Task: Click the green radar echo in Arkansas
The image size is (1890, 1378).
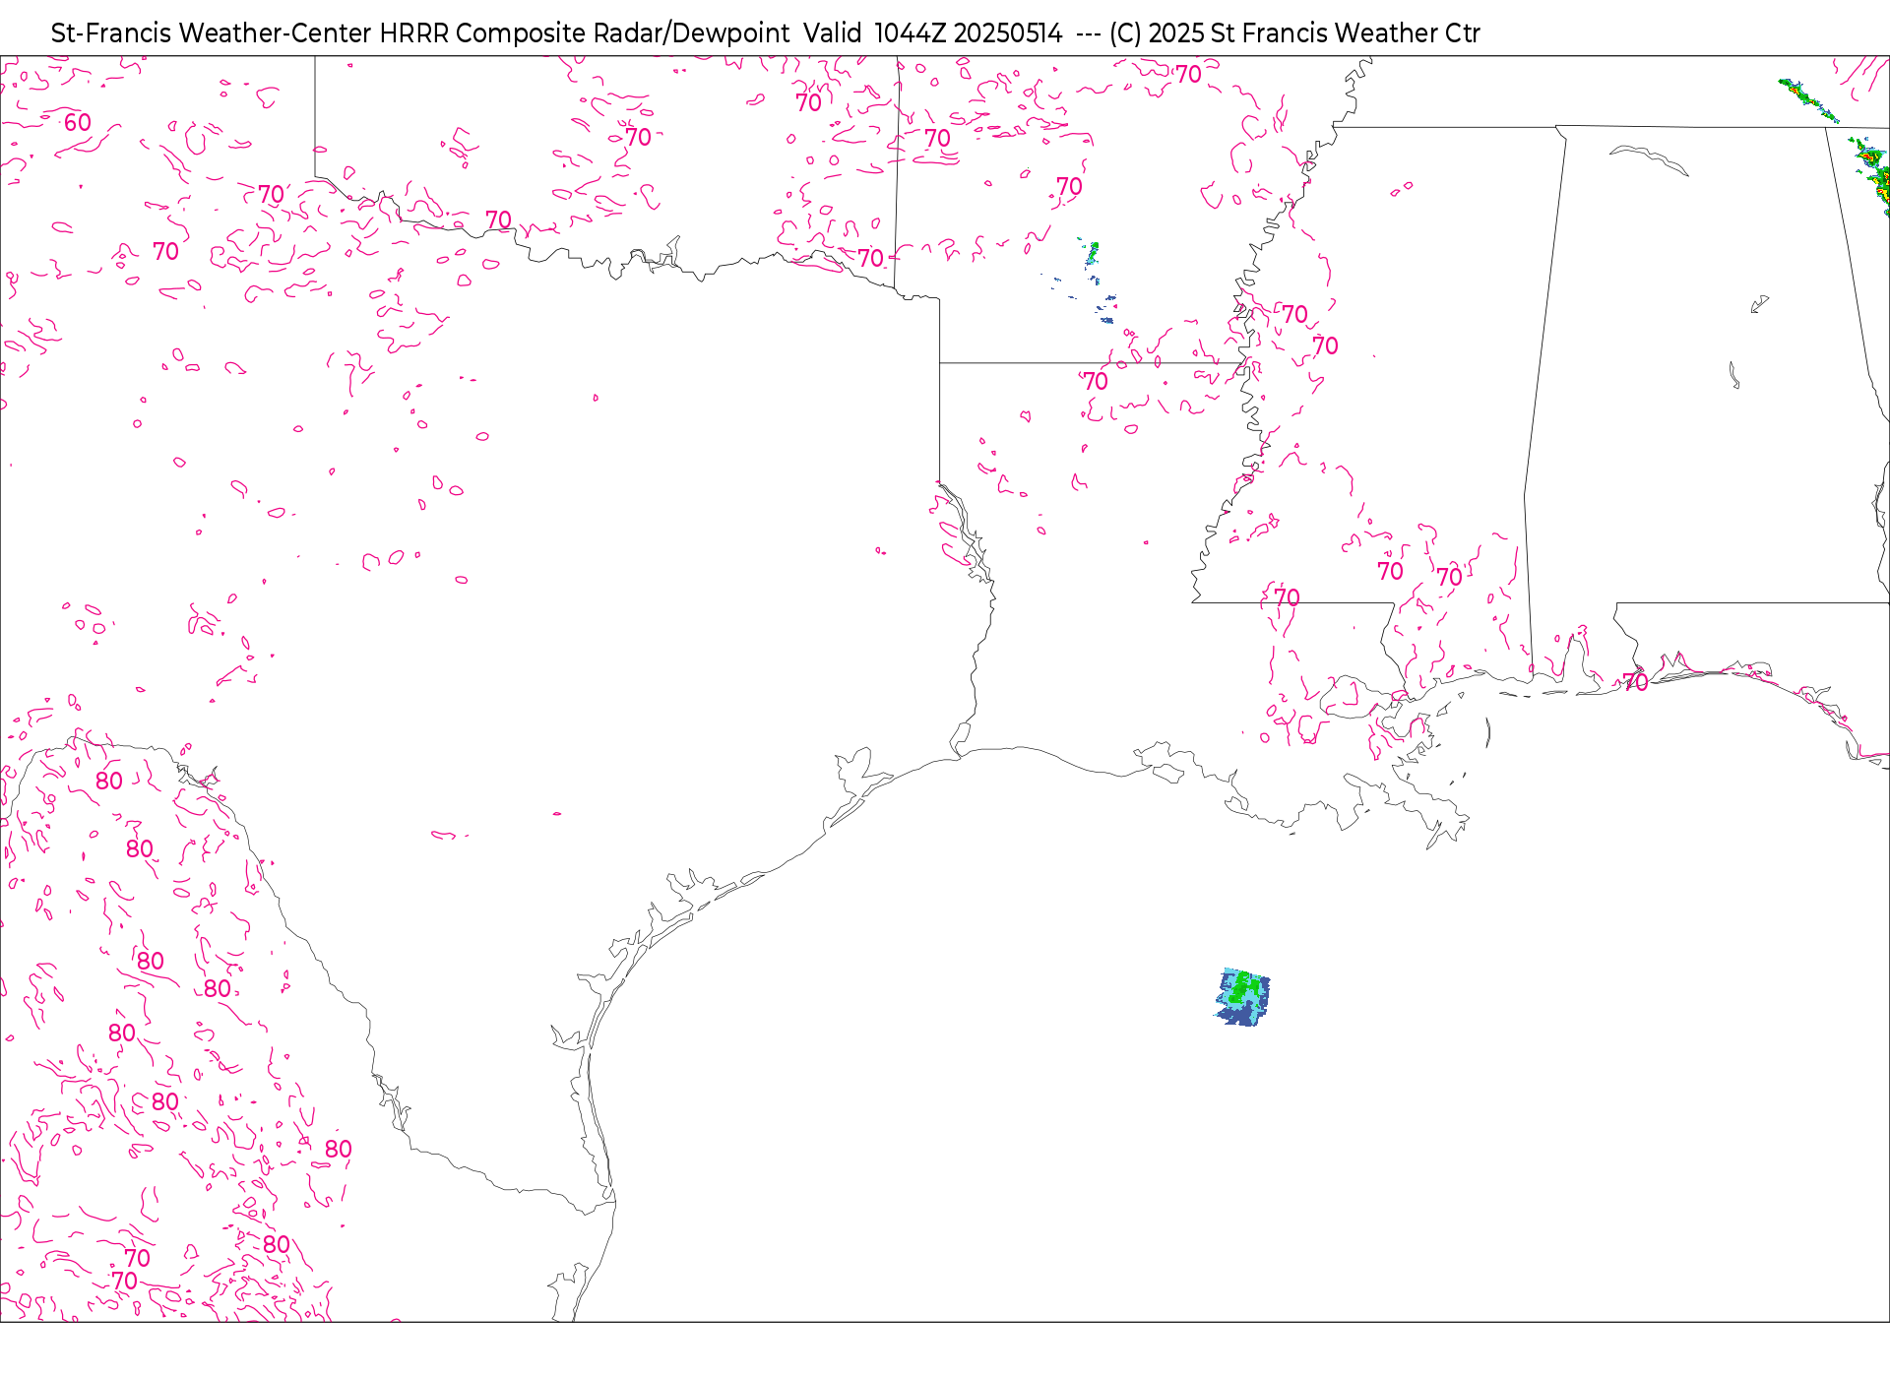Action: 1092,254
